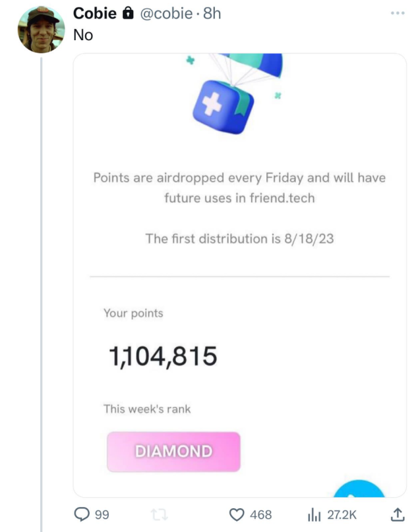Click the tweet text "No"
Viewport: 420px width, 532px height.
point(83,36)
